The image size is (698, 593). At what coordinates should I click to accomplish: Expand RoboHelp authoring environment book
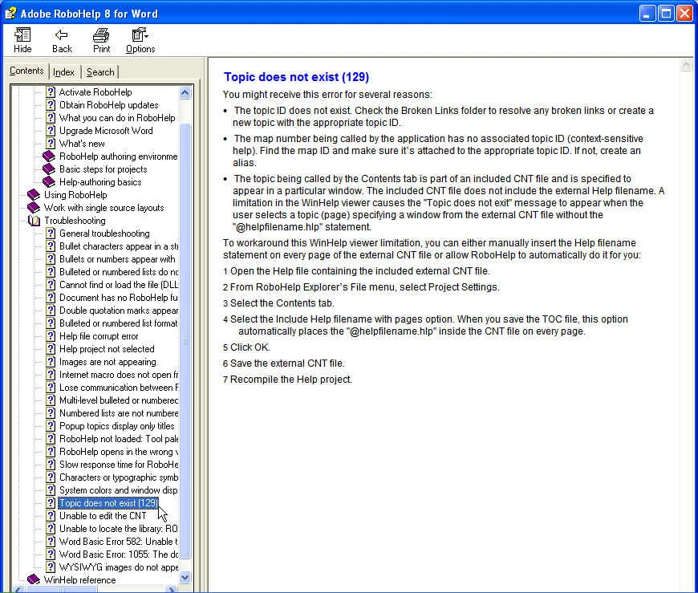118,156
